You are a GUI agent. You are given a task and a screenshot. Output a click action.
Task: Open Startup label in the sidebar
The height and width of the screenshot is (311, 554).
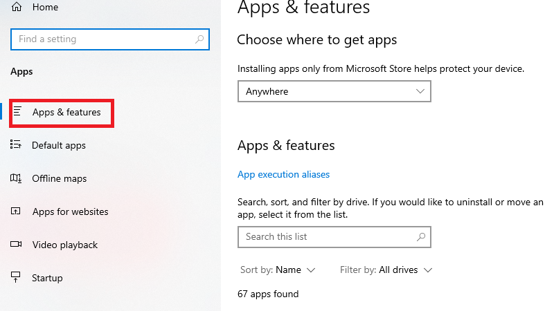47,278
